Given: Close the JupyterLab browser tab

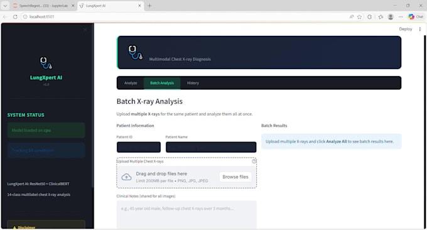Looking at the screenshot, I should pyautogui.click(x=73, y=6).
